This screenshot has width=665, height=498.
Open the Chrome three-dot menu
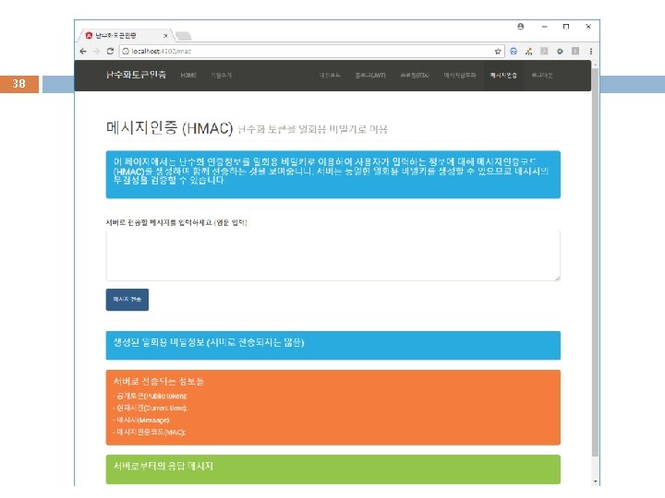[x=591, y=52]
